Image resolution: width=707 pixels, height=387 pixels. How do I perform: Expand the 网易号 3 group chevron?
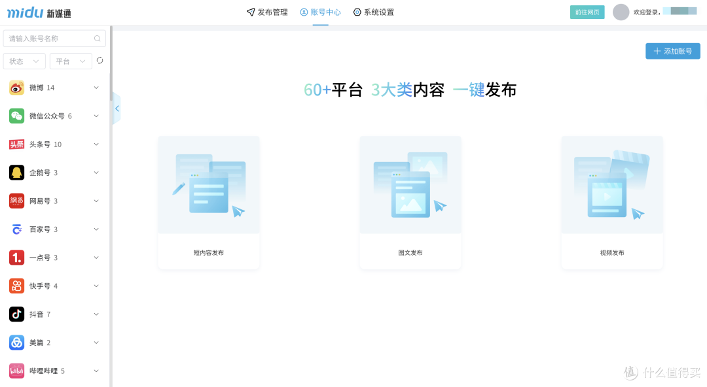[x=96, y=201]
